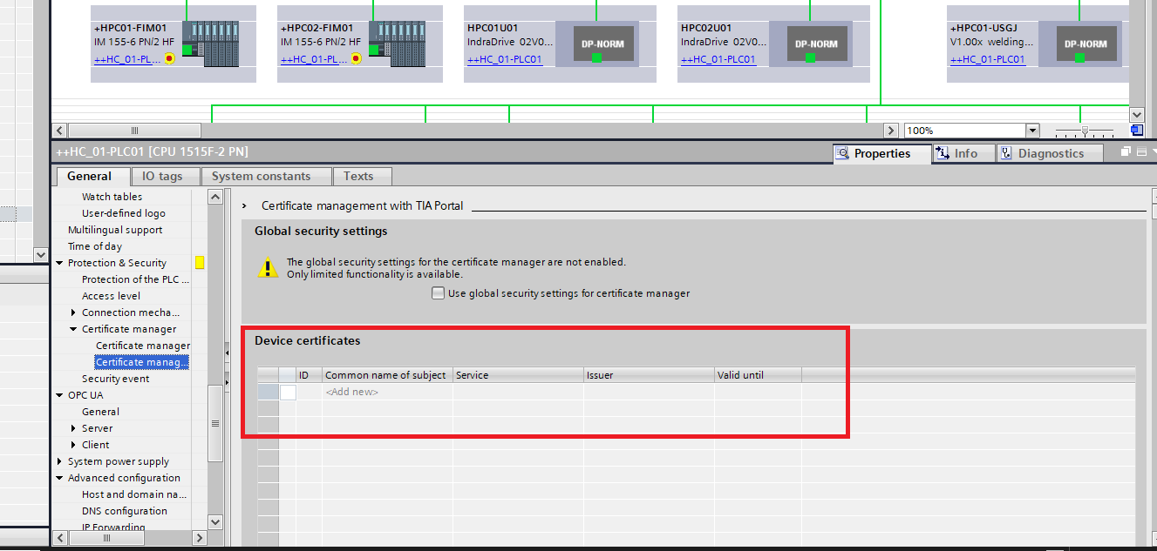Expand the Client node under OPC UA
Viewport: 1157px width, 551px height.
coord(73,445)
